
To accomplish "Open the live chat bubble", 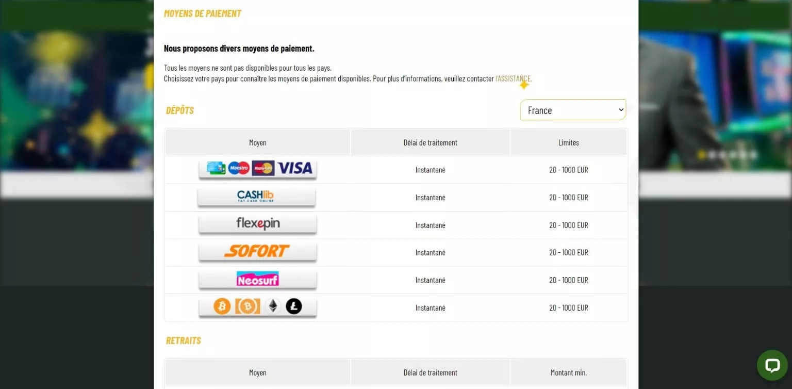I will click(772, 365).
